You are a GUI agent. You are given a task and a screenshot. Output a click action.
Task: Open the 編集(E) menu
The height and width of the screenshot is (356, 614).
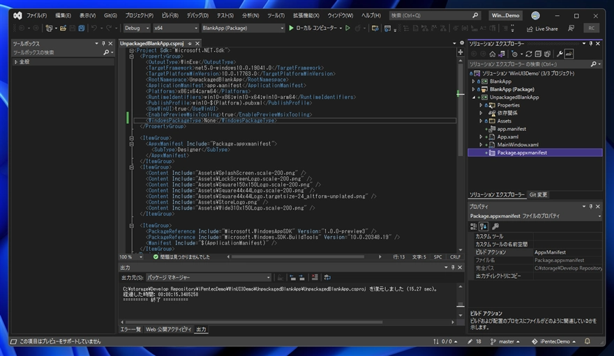tap(63, 15)
